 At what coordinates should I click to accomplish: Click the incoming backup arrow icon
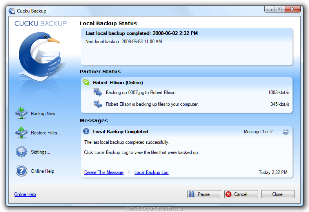pyautogui.click(x=98, y=104)
